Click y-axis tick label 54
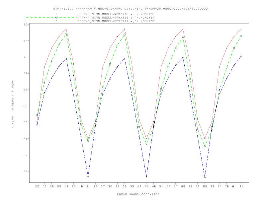 pos(26,122)
